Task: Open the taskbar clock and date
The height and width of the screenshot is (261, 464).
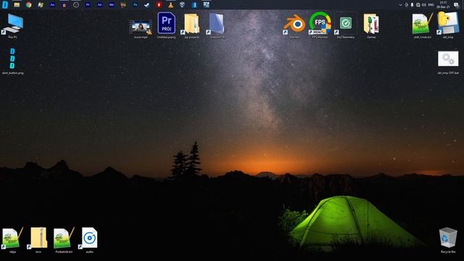Action: (443, 5)
